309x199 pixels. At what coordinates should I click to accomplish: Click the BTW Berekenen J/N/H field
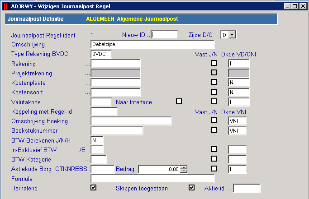pos(97,140)
